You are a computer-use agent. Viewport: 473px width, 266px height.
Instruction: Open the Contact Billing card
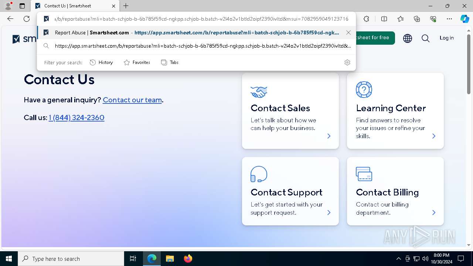pyautogui.click(x=395, y=191)
